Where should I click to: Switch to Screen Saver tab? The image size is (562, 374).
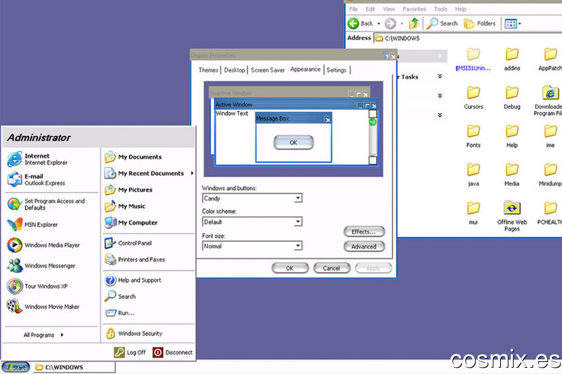[x=268, y=70]
